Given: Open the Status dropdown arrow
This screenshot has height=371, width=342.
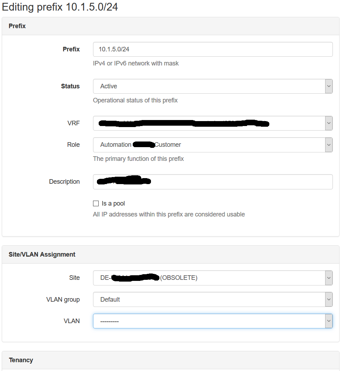Looking at the screenshot, I should 329,86.
